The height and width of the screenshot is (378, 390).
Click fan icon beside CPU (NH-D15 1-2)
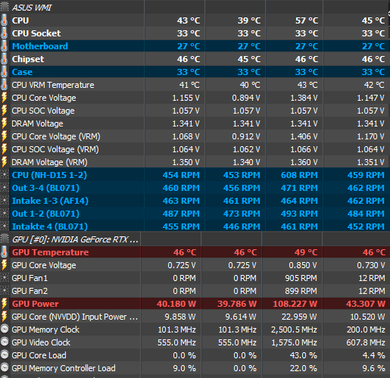(x=5, y=175)
